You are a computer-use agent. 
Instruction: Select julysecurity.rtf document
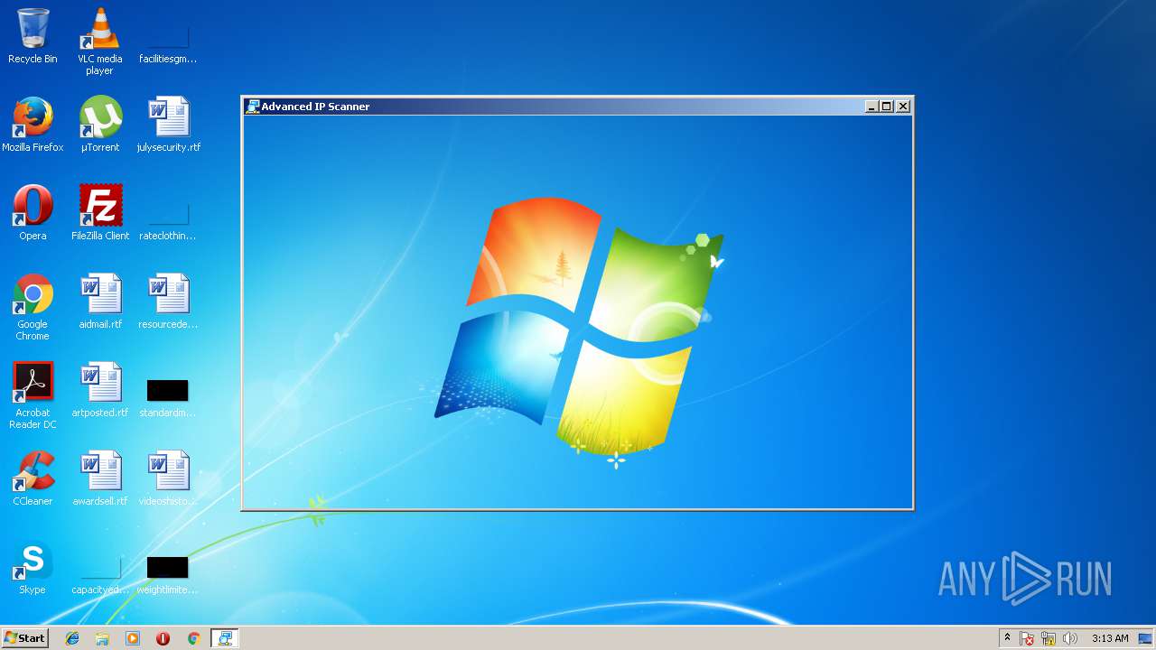168,125
